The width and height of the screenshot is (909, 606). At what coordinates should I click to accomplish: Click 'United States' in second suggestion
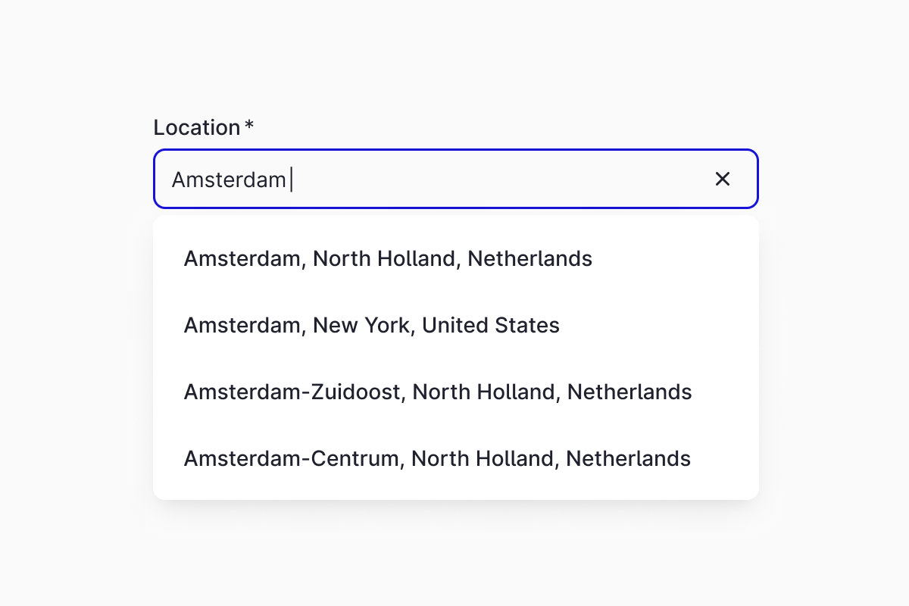491,326
